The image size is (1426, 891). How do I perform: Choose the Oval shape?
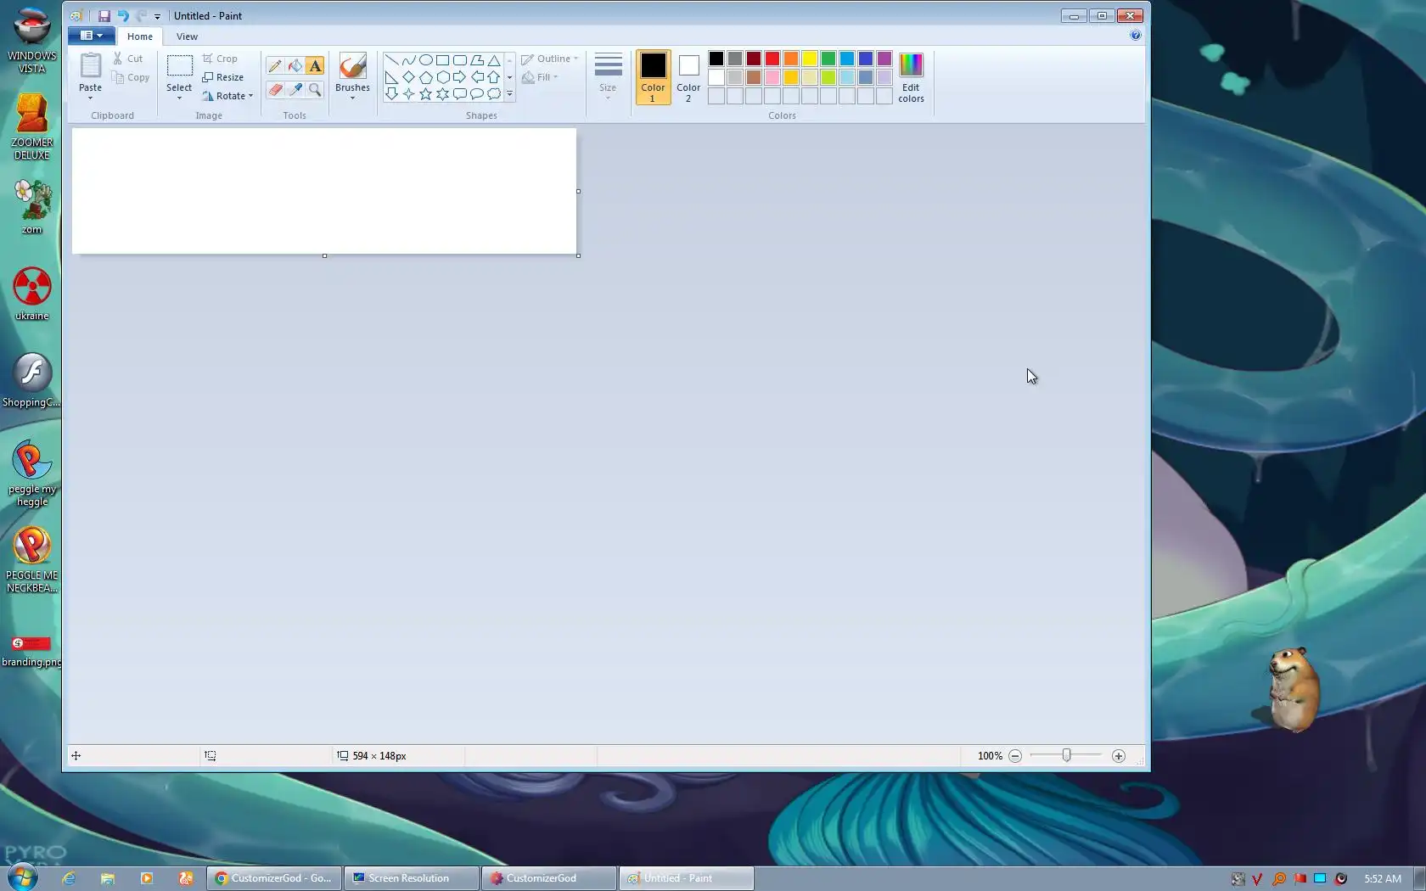click(425, 60)
